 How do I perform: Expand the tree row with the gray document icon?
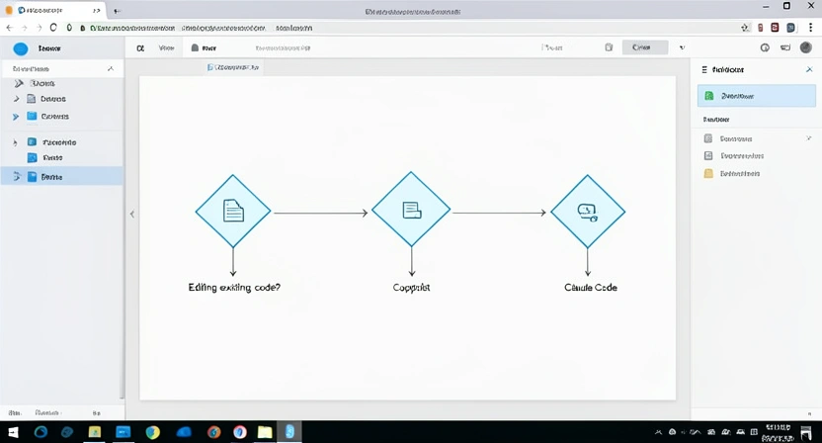(16, 99)
